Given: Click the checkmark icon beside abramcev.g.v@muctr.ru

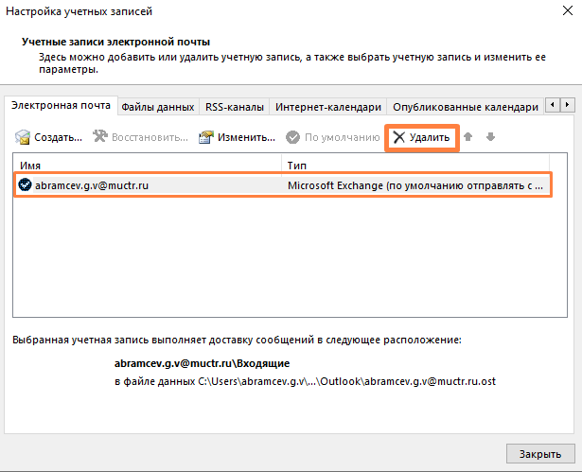Looking at the screenshot, I should coord(25,185).
